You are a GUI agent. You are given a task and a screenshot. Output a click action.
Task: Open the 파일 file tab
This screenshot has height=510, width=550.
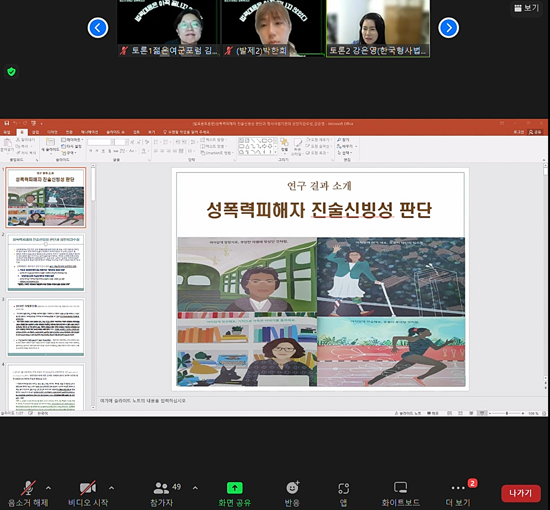coord(7,132)
